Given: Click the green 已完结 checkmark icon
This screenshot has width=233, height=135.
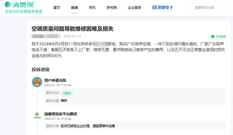Looking at the screenshot, I should click(213, 36).
